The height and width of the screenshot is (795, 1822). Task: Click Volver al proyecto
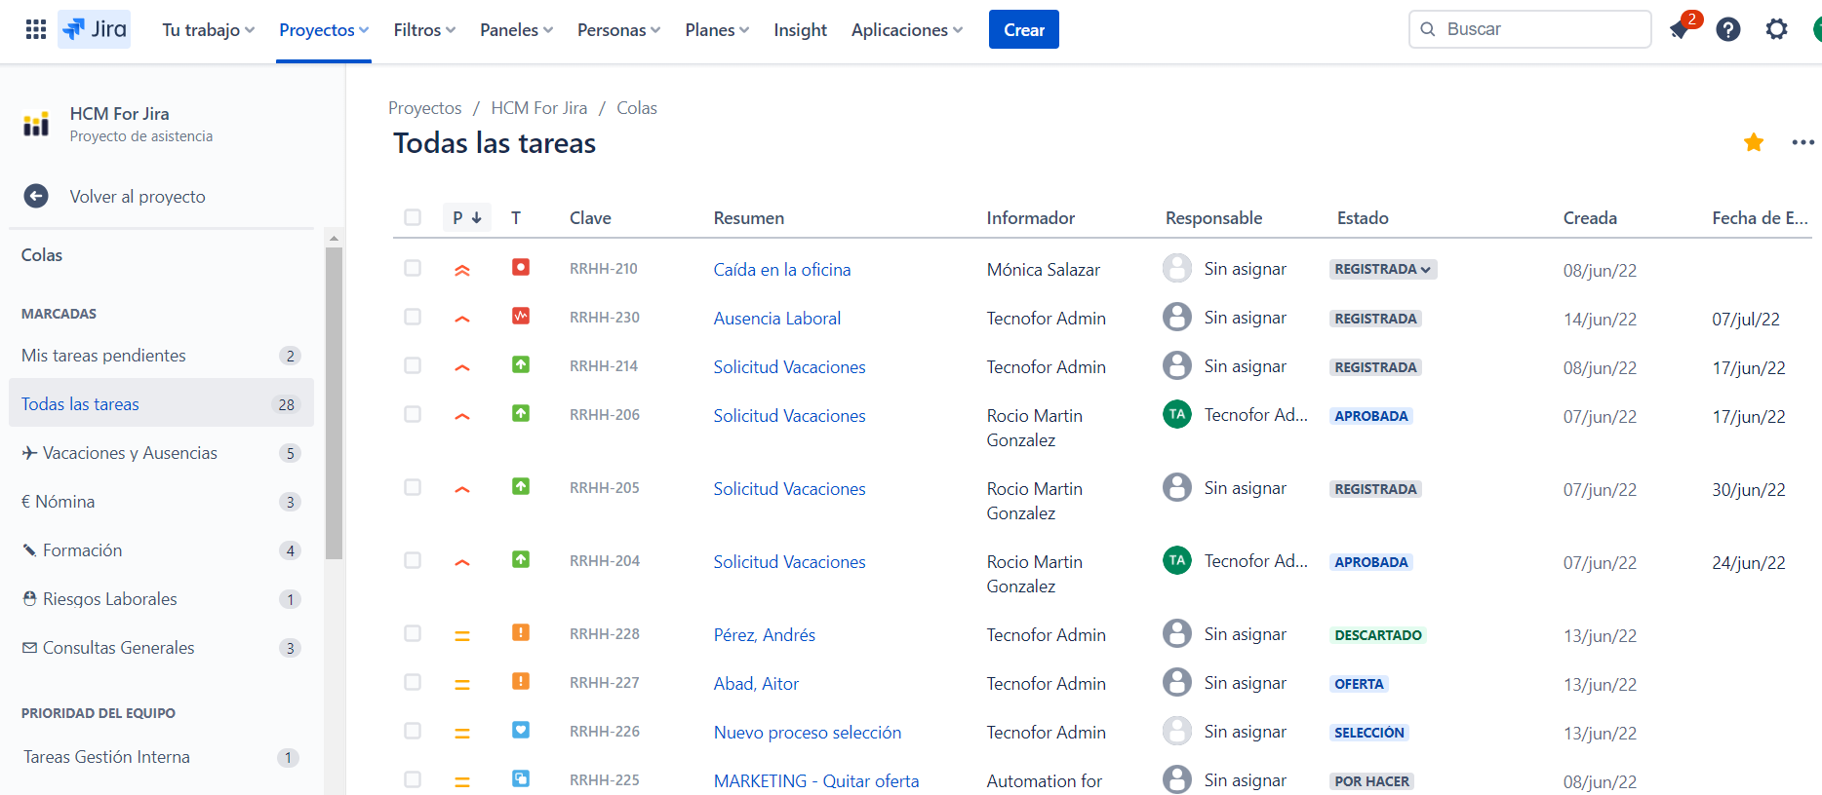[138, 197]
